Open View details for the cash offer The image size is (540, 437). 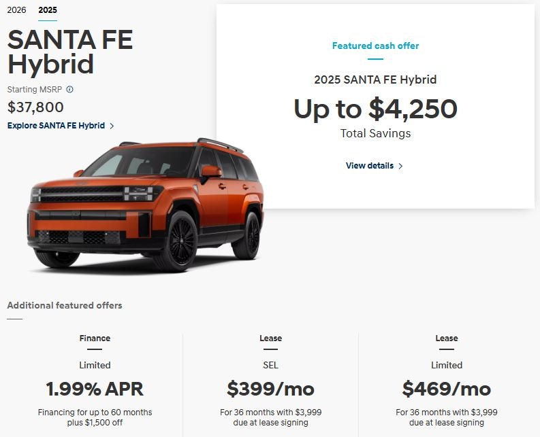pyautogui.click(x=369, y=166)
